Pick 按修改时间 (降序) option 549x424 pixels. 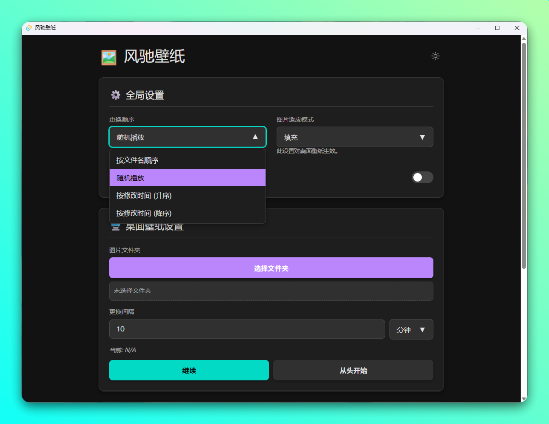[188, 213]
